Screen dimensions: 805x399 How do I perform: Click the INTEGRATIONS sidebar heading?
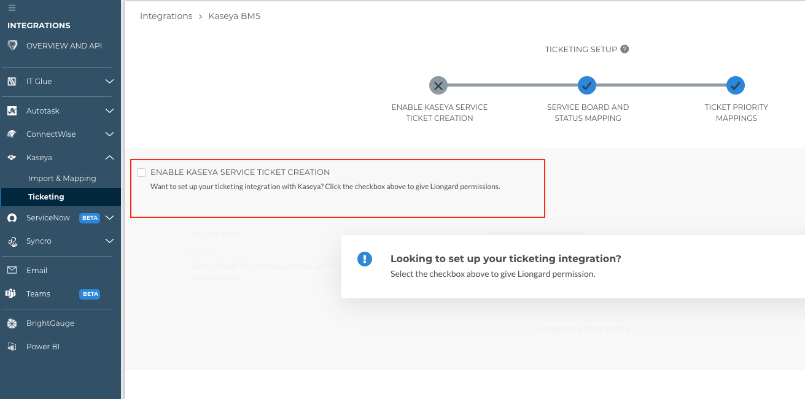[39, 26]
